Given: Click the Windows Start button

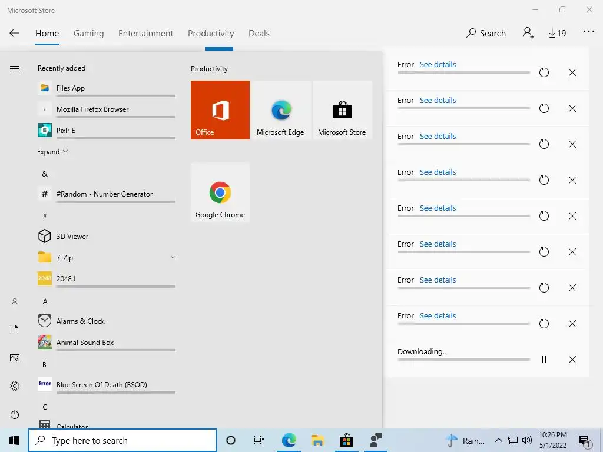Looking at the screenshot, I should tap(14, 440).
